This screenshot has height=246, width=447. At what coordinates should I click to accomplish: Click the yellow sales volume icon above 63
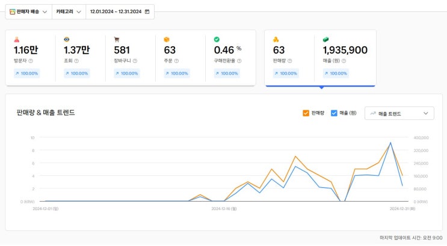[276, 40]
